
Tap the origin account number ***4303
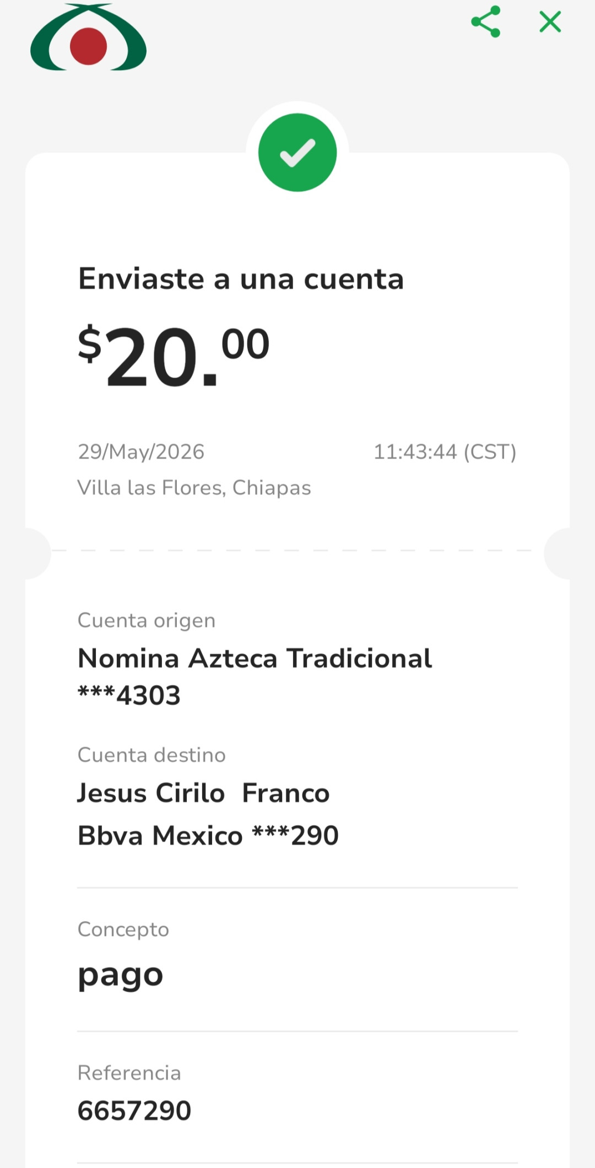click(x=129, y=695)
